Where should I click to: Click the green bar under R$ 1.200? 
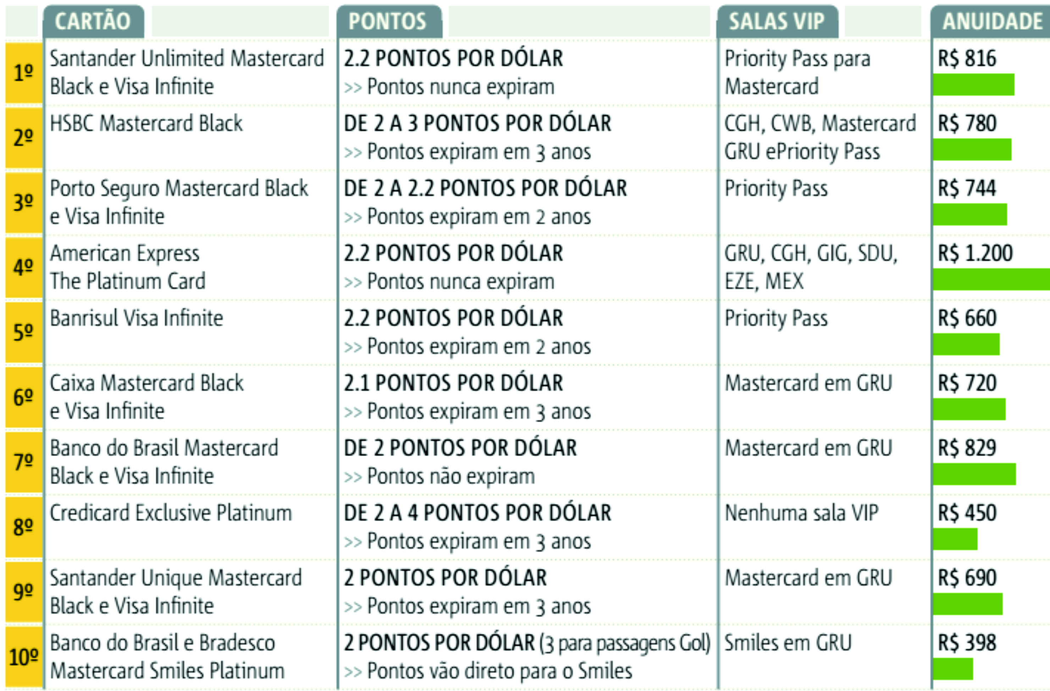point(991,279)
